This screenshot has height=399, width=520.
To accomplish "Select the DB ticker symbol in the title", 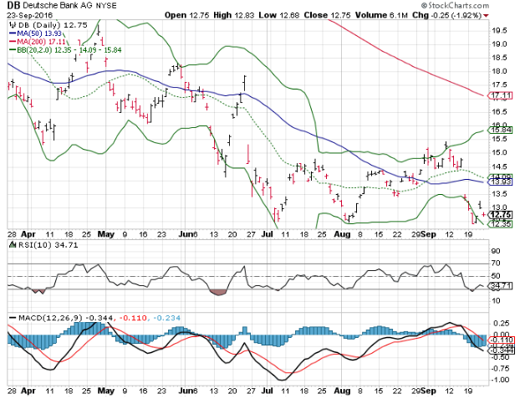I will [x=13, y=5].
